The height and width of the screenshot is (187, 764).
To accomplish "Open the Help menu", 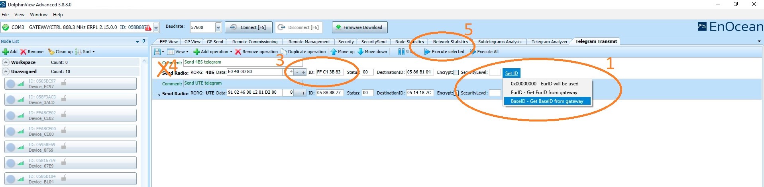I will point(58,15).
